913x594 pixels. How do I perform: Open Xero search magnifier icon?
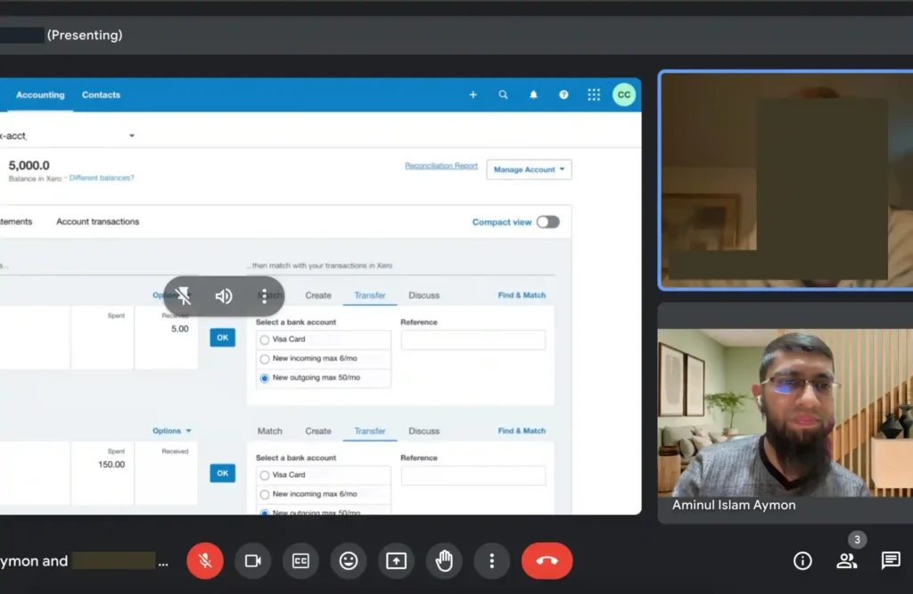pyautogui.click(x=503, y=95)
